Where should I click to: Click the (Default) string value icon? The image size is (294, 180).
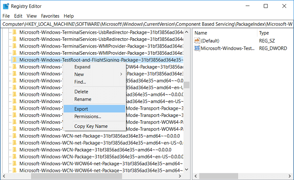[197, 40]
